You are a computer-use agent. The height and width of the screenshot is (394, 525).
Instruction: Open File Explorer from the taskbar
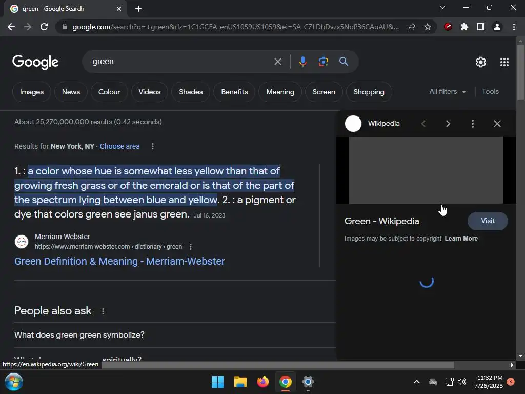[240, 382]
